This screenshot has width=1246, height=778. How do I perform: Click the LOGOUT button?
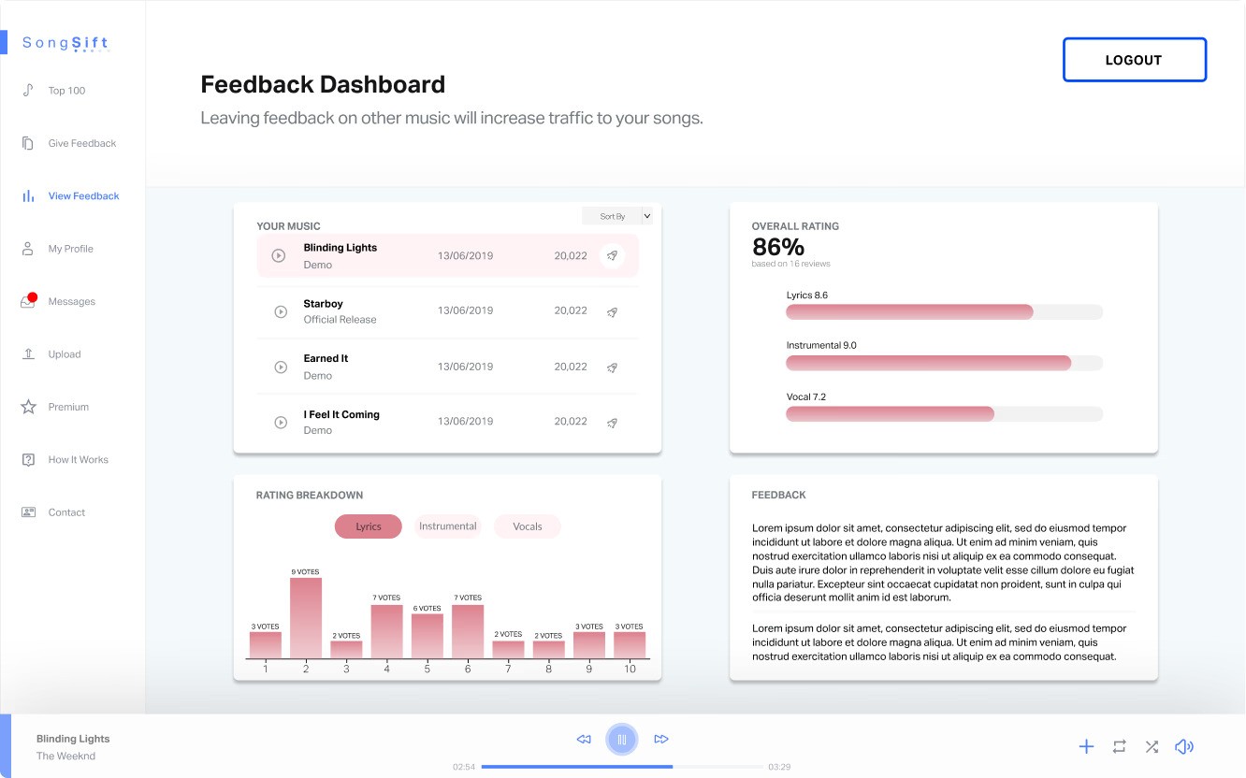(1135, 60)
